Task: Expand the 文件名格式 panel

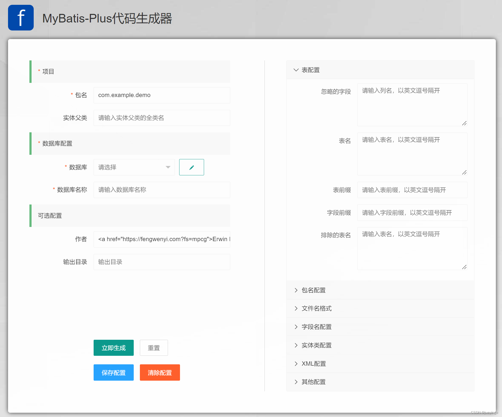Action: pos(380,308)
